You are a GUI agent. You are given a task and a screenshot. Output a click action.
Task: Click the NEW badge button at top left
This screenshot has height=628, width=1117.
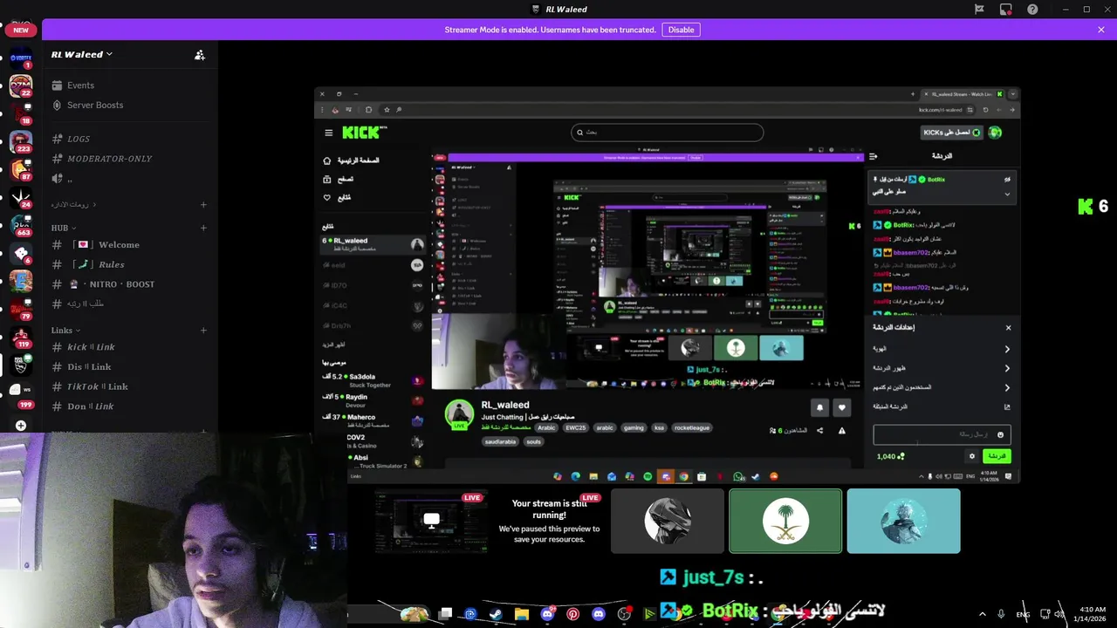21,30
